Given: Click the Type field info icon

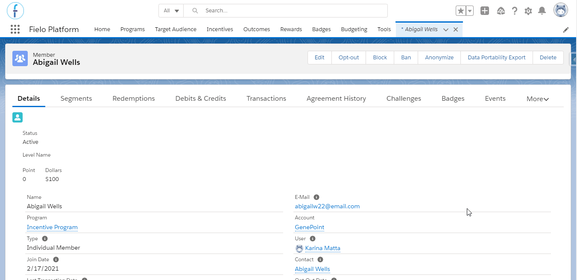Looking at the screenshot, I should click(45, 239).
